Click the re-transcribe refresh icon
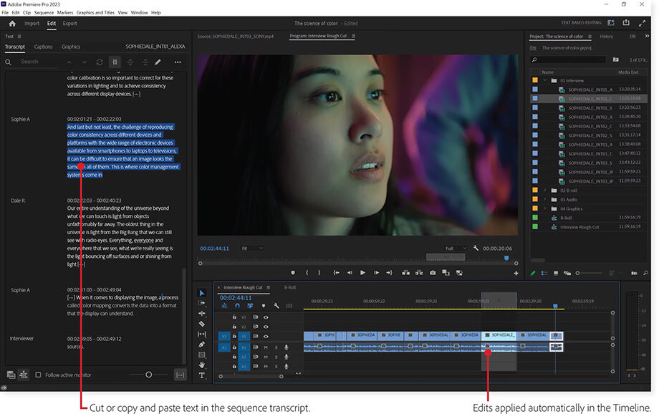 pos(100,62)
